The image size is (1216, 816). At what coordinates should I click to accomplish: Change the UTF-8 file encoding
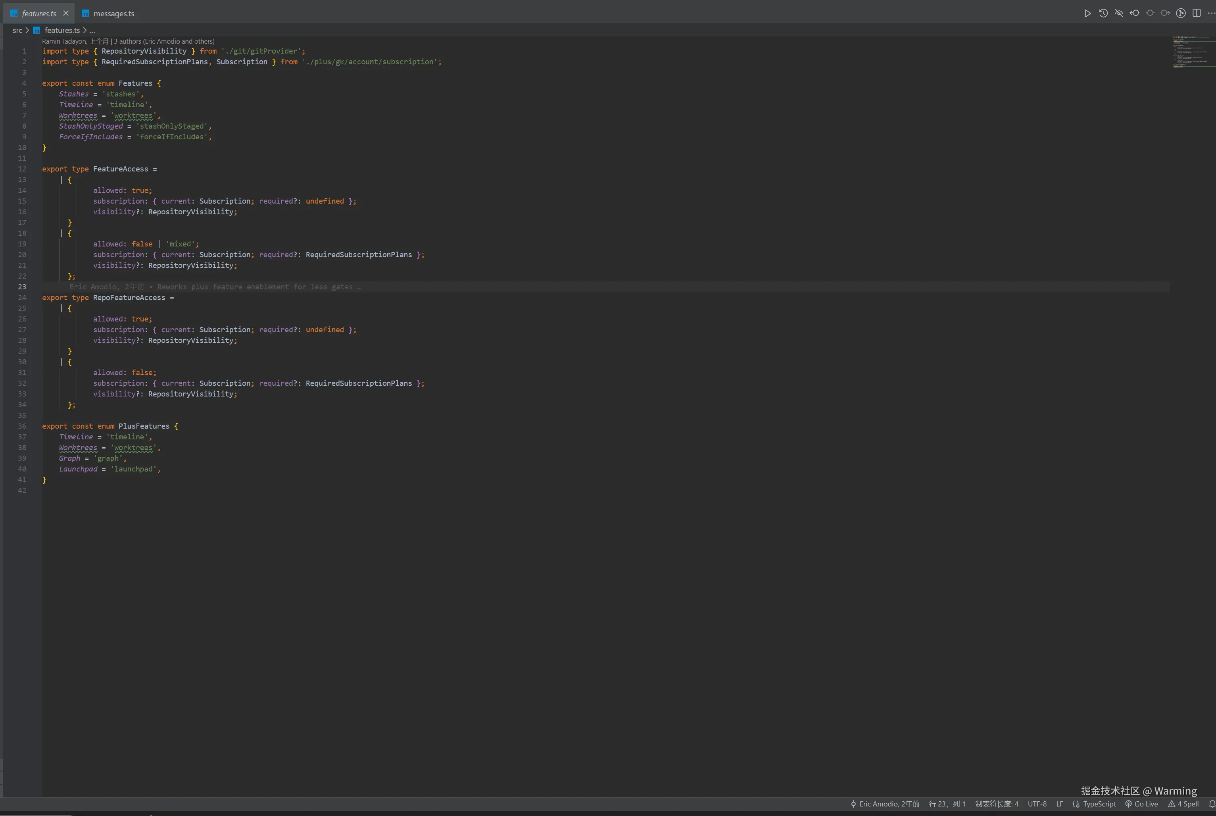(1037, 804)
